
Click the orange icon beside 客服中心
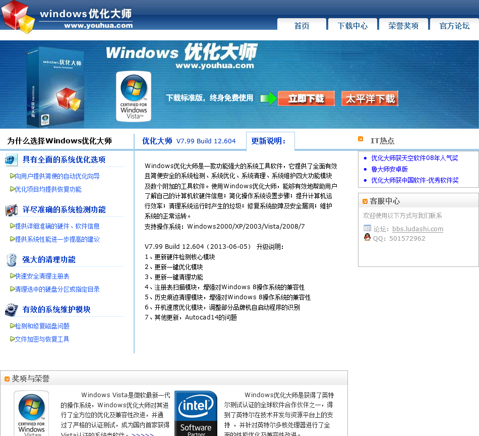[365, 201]
